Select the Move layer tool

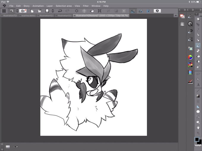198,25
